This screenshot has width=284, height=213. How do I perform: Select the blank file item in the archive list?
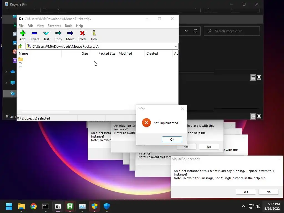tap(21, 65)
